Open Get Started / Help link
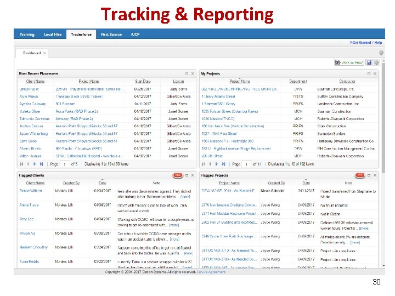The width and height of the screenshot is (395, 296). click(366, 43)
